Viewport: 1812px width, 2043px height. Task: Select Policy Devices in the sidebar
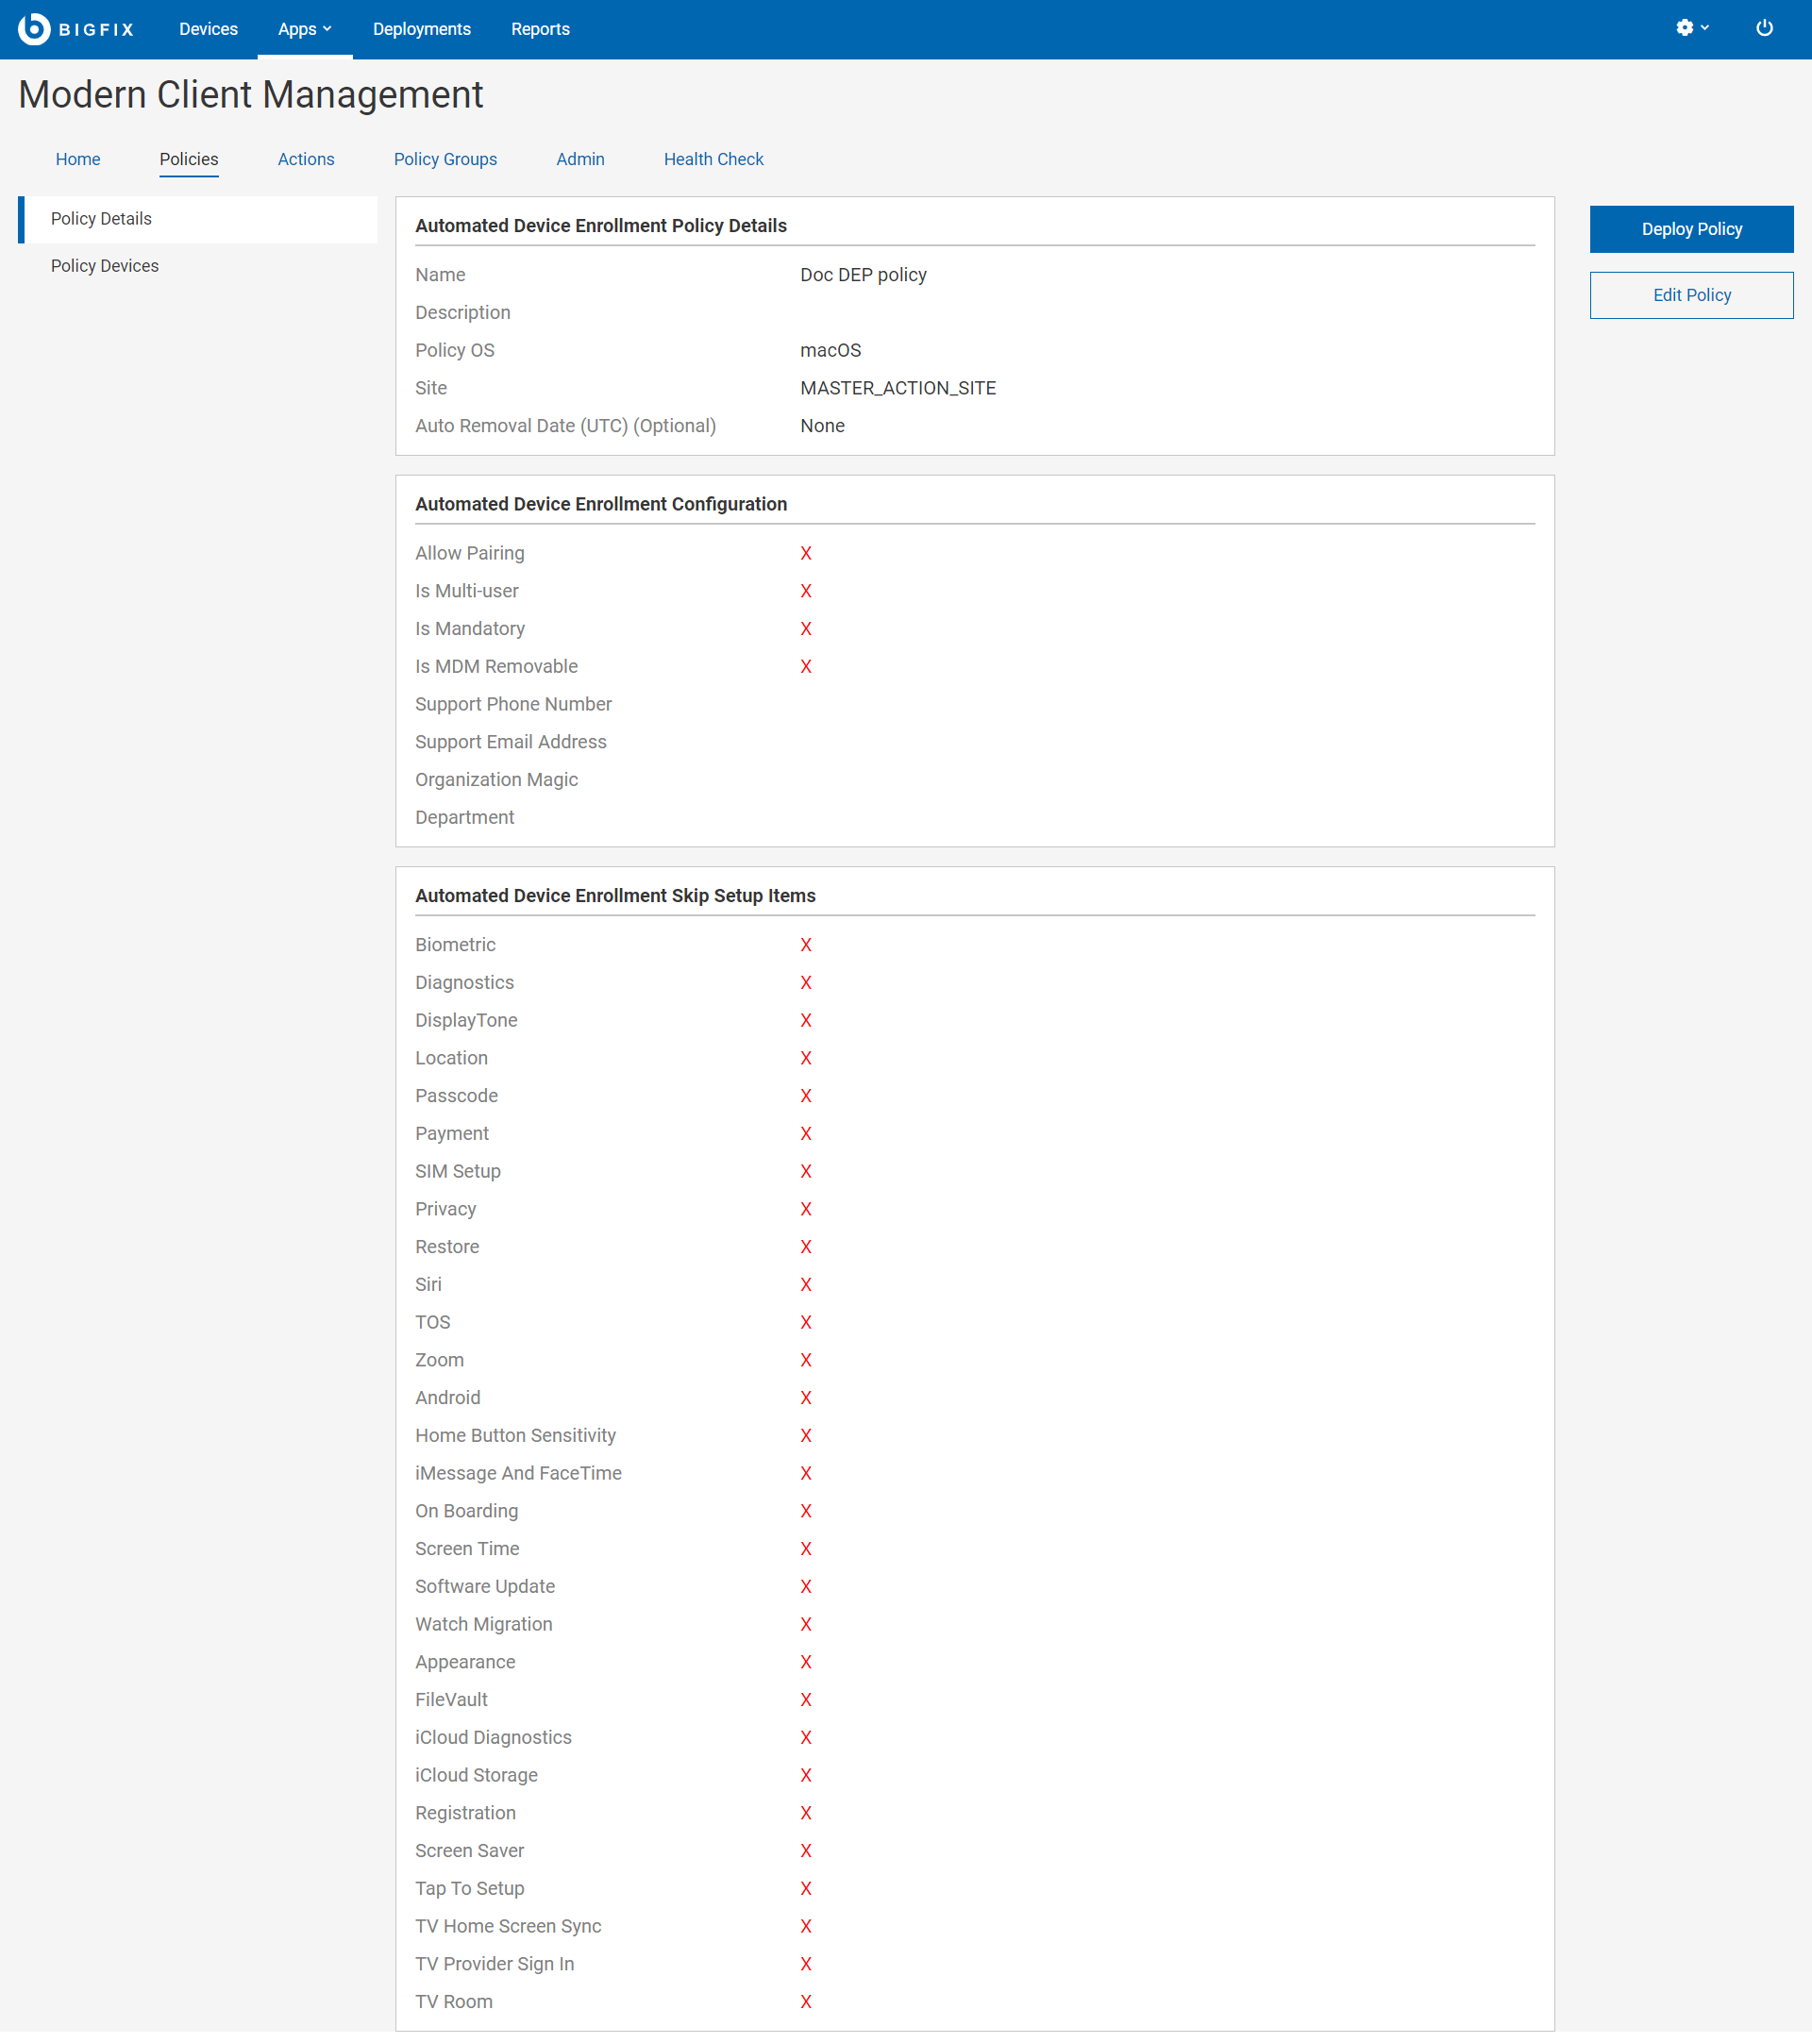tap(105, 266)
